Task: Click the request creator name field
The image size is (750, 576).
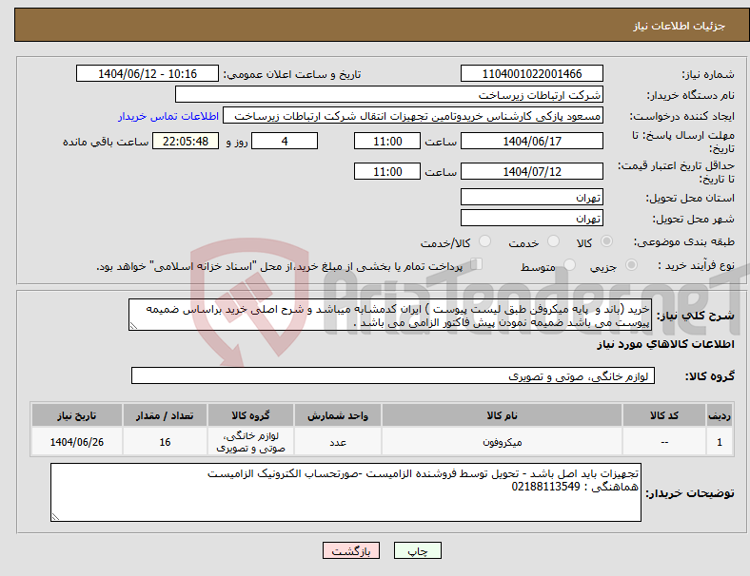Action: coord(413,116)
